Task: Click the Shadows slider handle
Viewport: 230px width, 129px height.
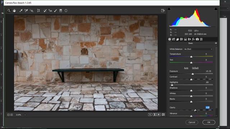Action: [191, 91]
